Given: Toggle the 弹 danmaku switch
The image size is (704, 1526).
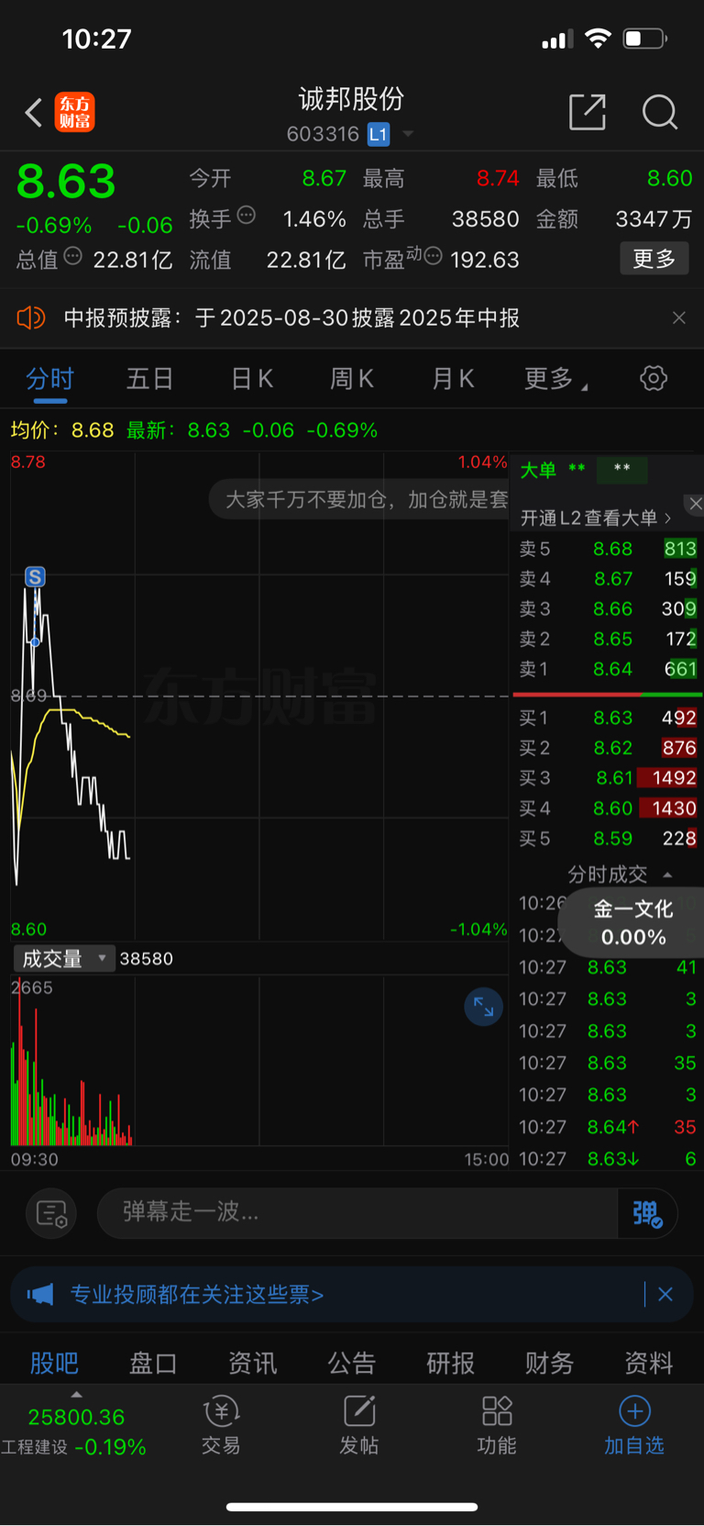Looking at the screenshot, I should 647,1213.
